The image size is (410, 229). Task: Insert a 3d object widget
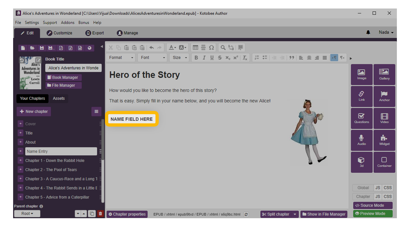pos(361,162)
